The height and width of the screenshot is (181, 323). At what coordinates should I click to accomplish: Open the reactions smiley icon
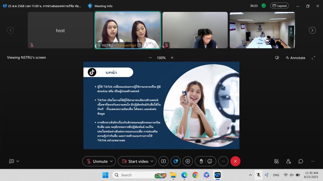(210, 161)
